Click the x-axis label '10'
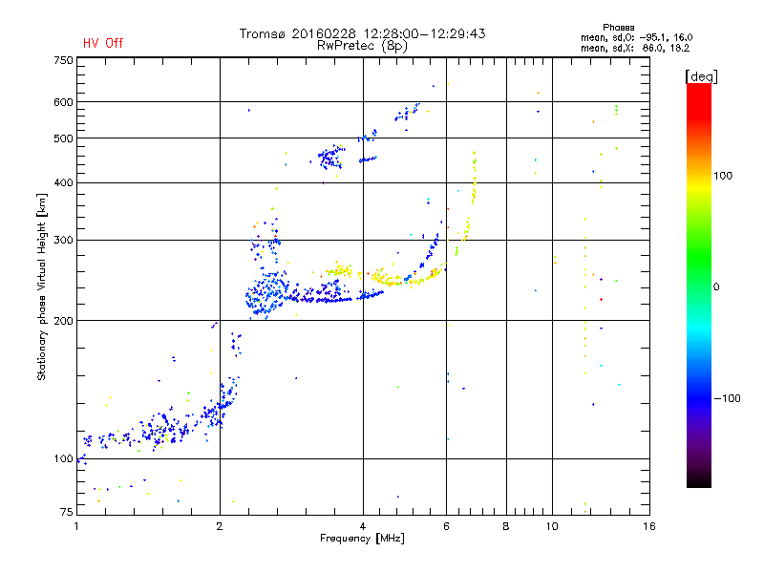This screenshot has height=573, width=764. coord(552,526)
